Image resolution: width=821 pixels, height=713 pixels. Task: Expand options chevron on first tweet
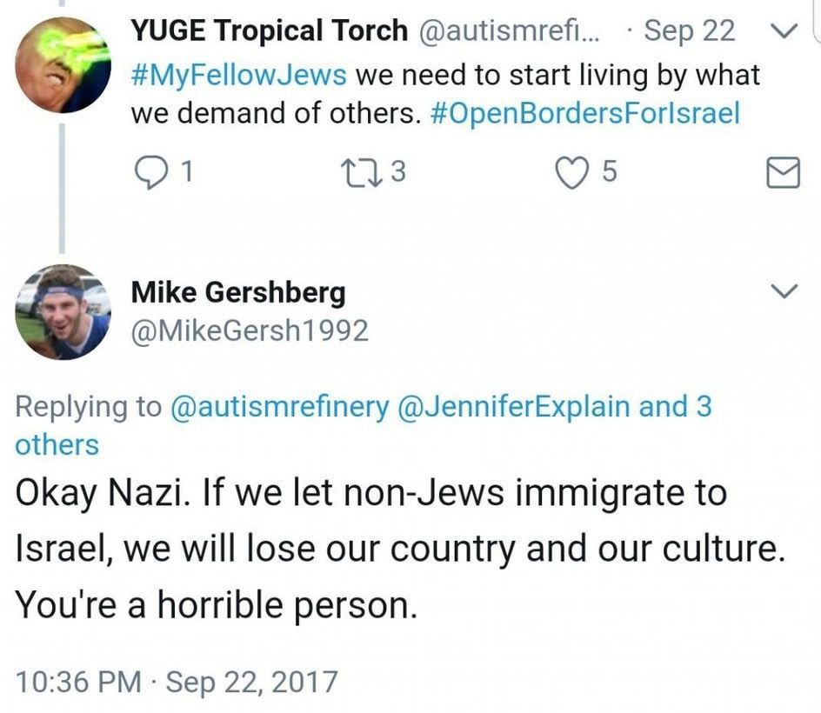click(x=784, y=31)
